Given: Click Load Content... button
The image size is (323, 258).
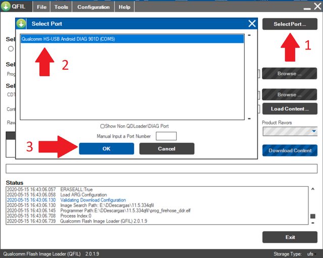Looking at the screenshot, I should 290,109.
